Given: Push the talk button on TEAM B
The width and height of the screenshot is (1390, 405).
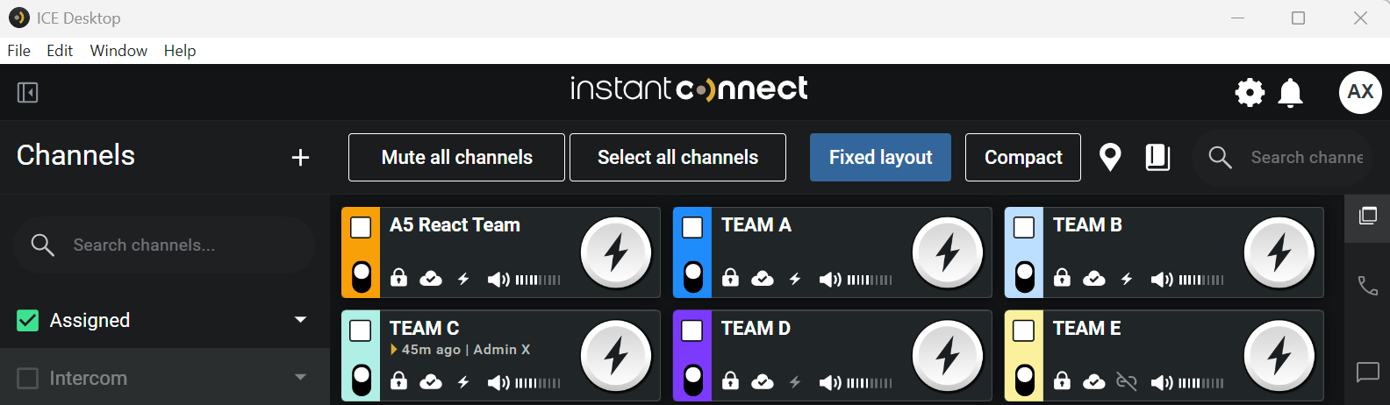Looking at the screenshot, I should pos(1279,253).
